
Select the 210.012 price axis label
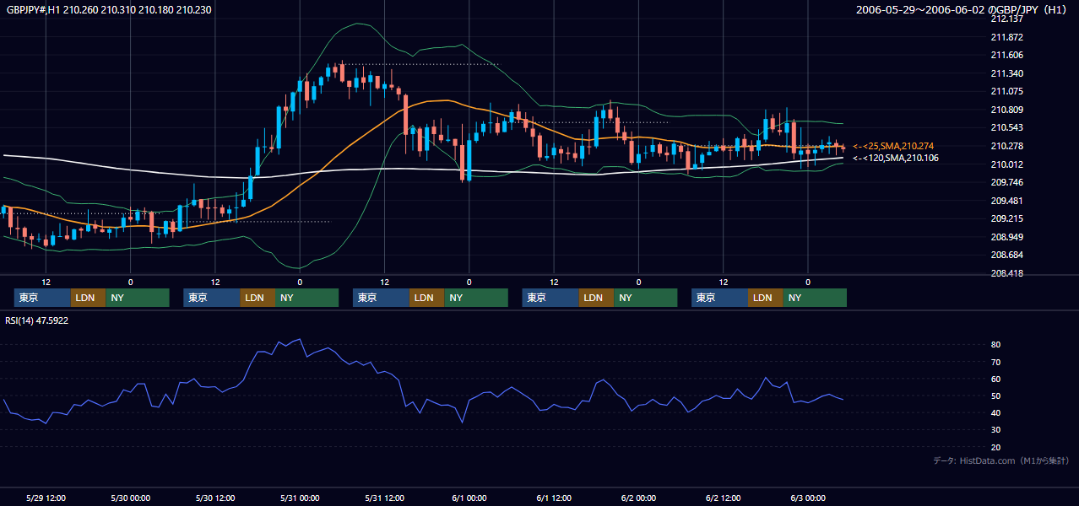click(1008, 164)
